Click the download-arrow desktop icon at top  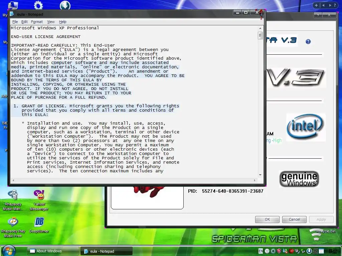65,5
